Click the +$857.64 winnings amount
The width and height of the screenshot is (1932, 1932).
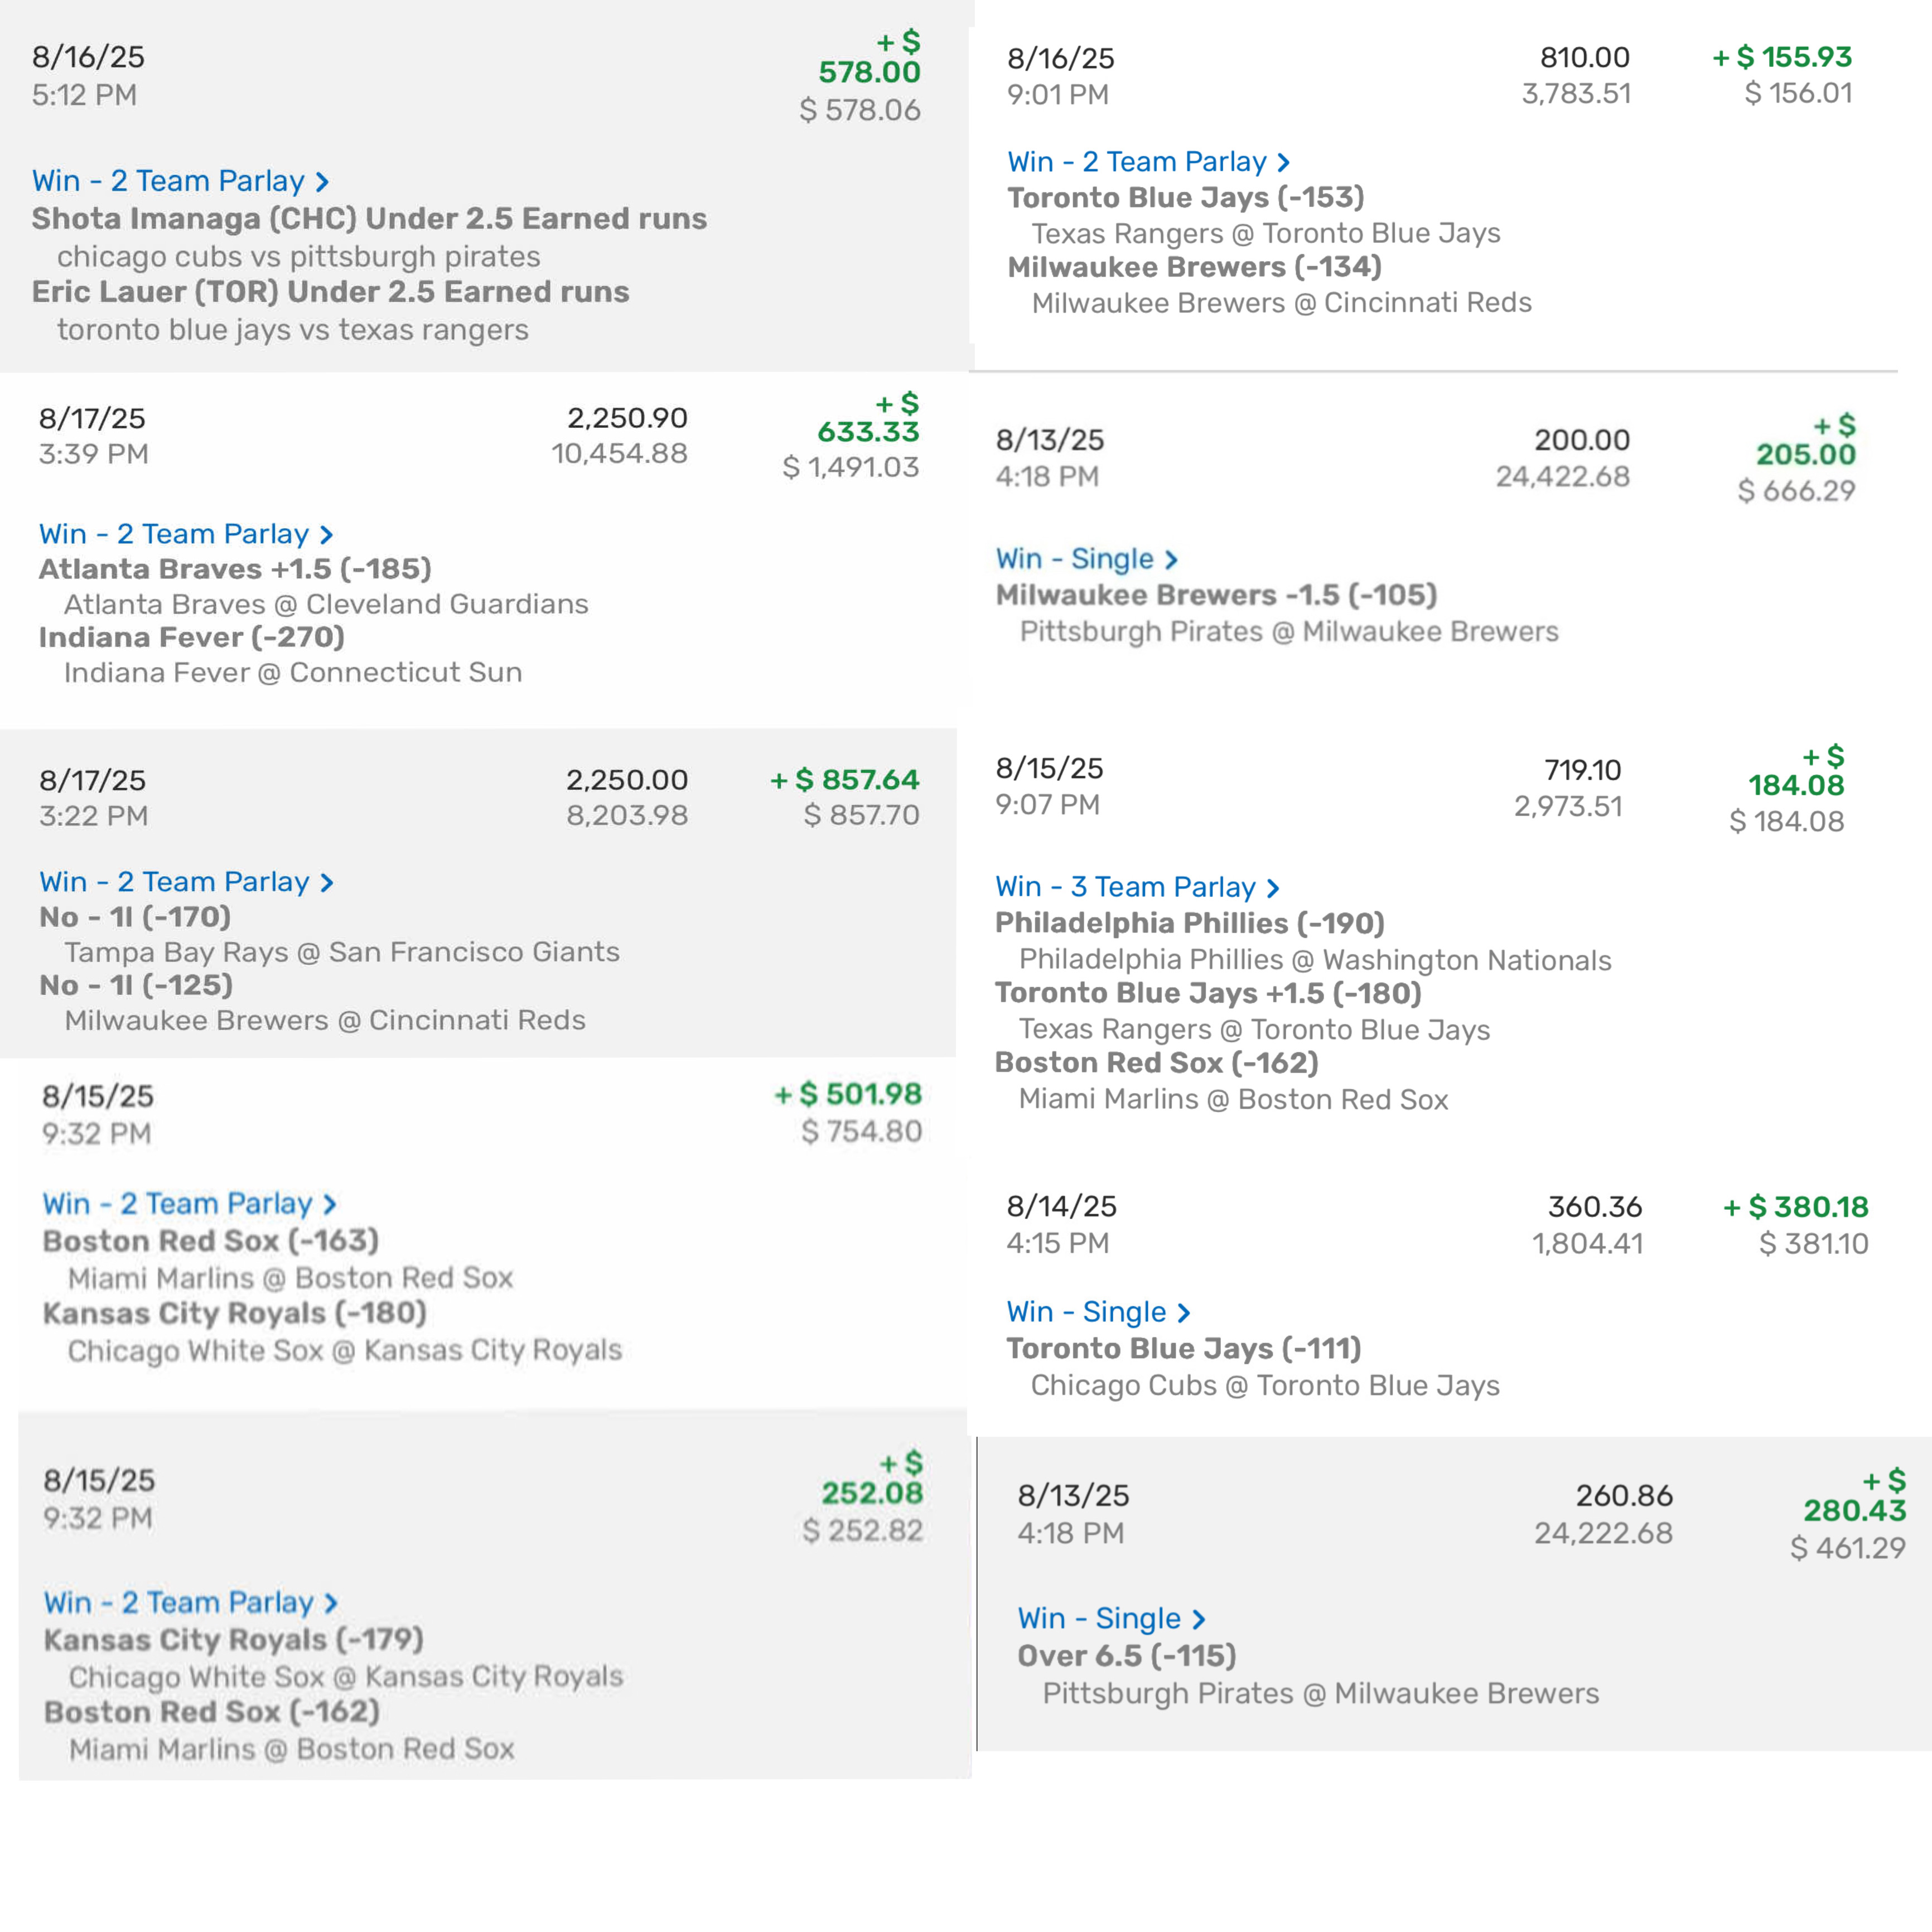pos(845,779)
